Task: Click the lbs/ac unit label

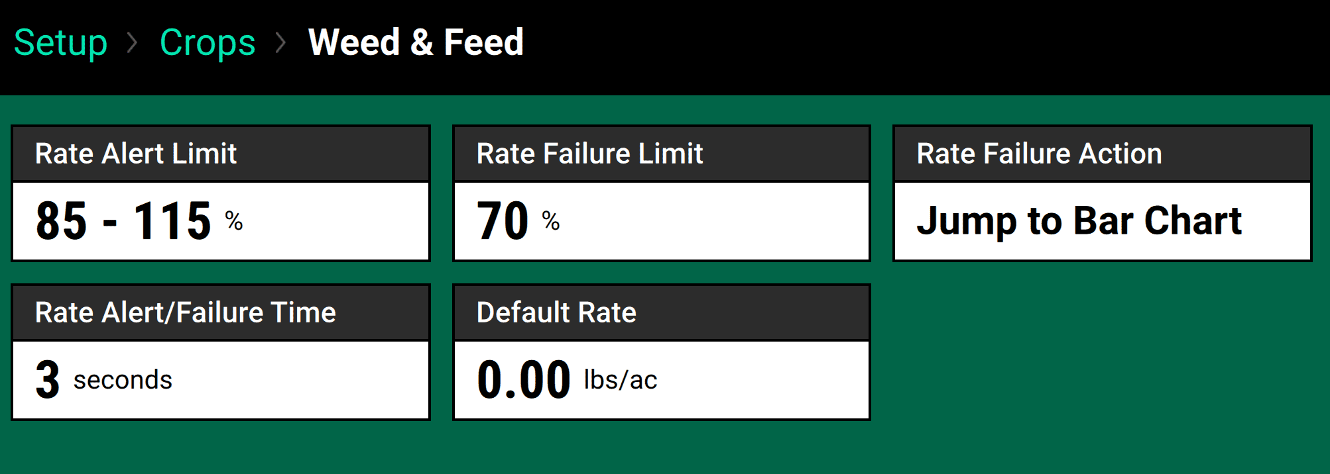Action: click(x=621, y=380)
